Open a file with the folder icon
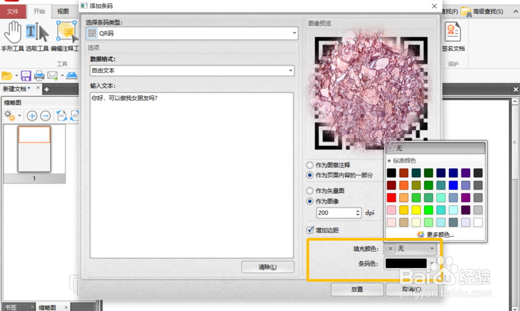Screen dimensions: 520x311 click(x=7, y=76)
